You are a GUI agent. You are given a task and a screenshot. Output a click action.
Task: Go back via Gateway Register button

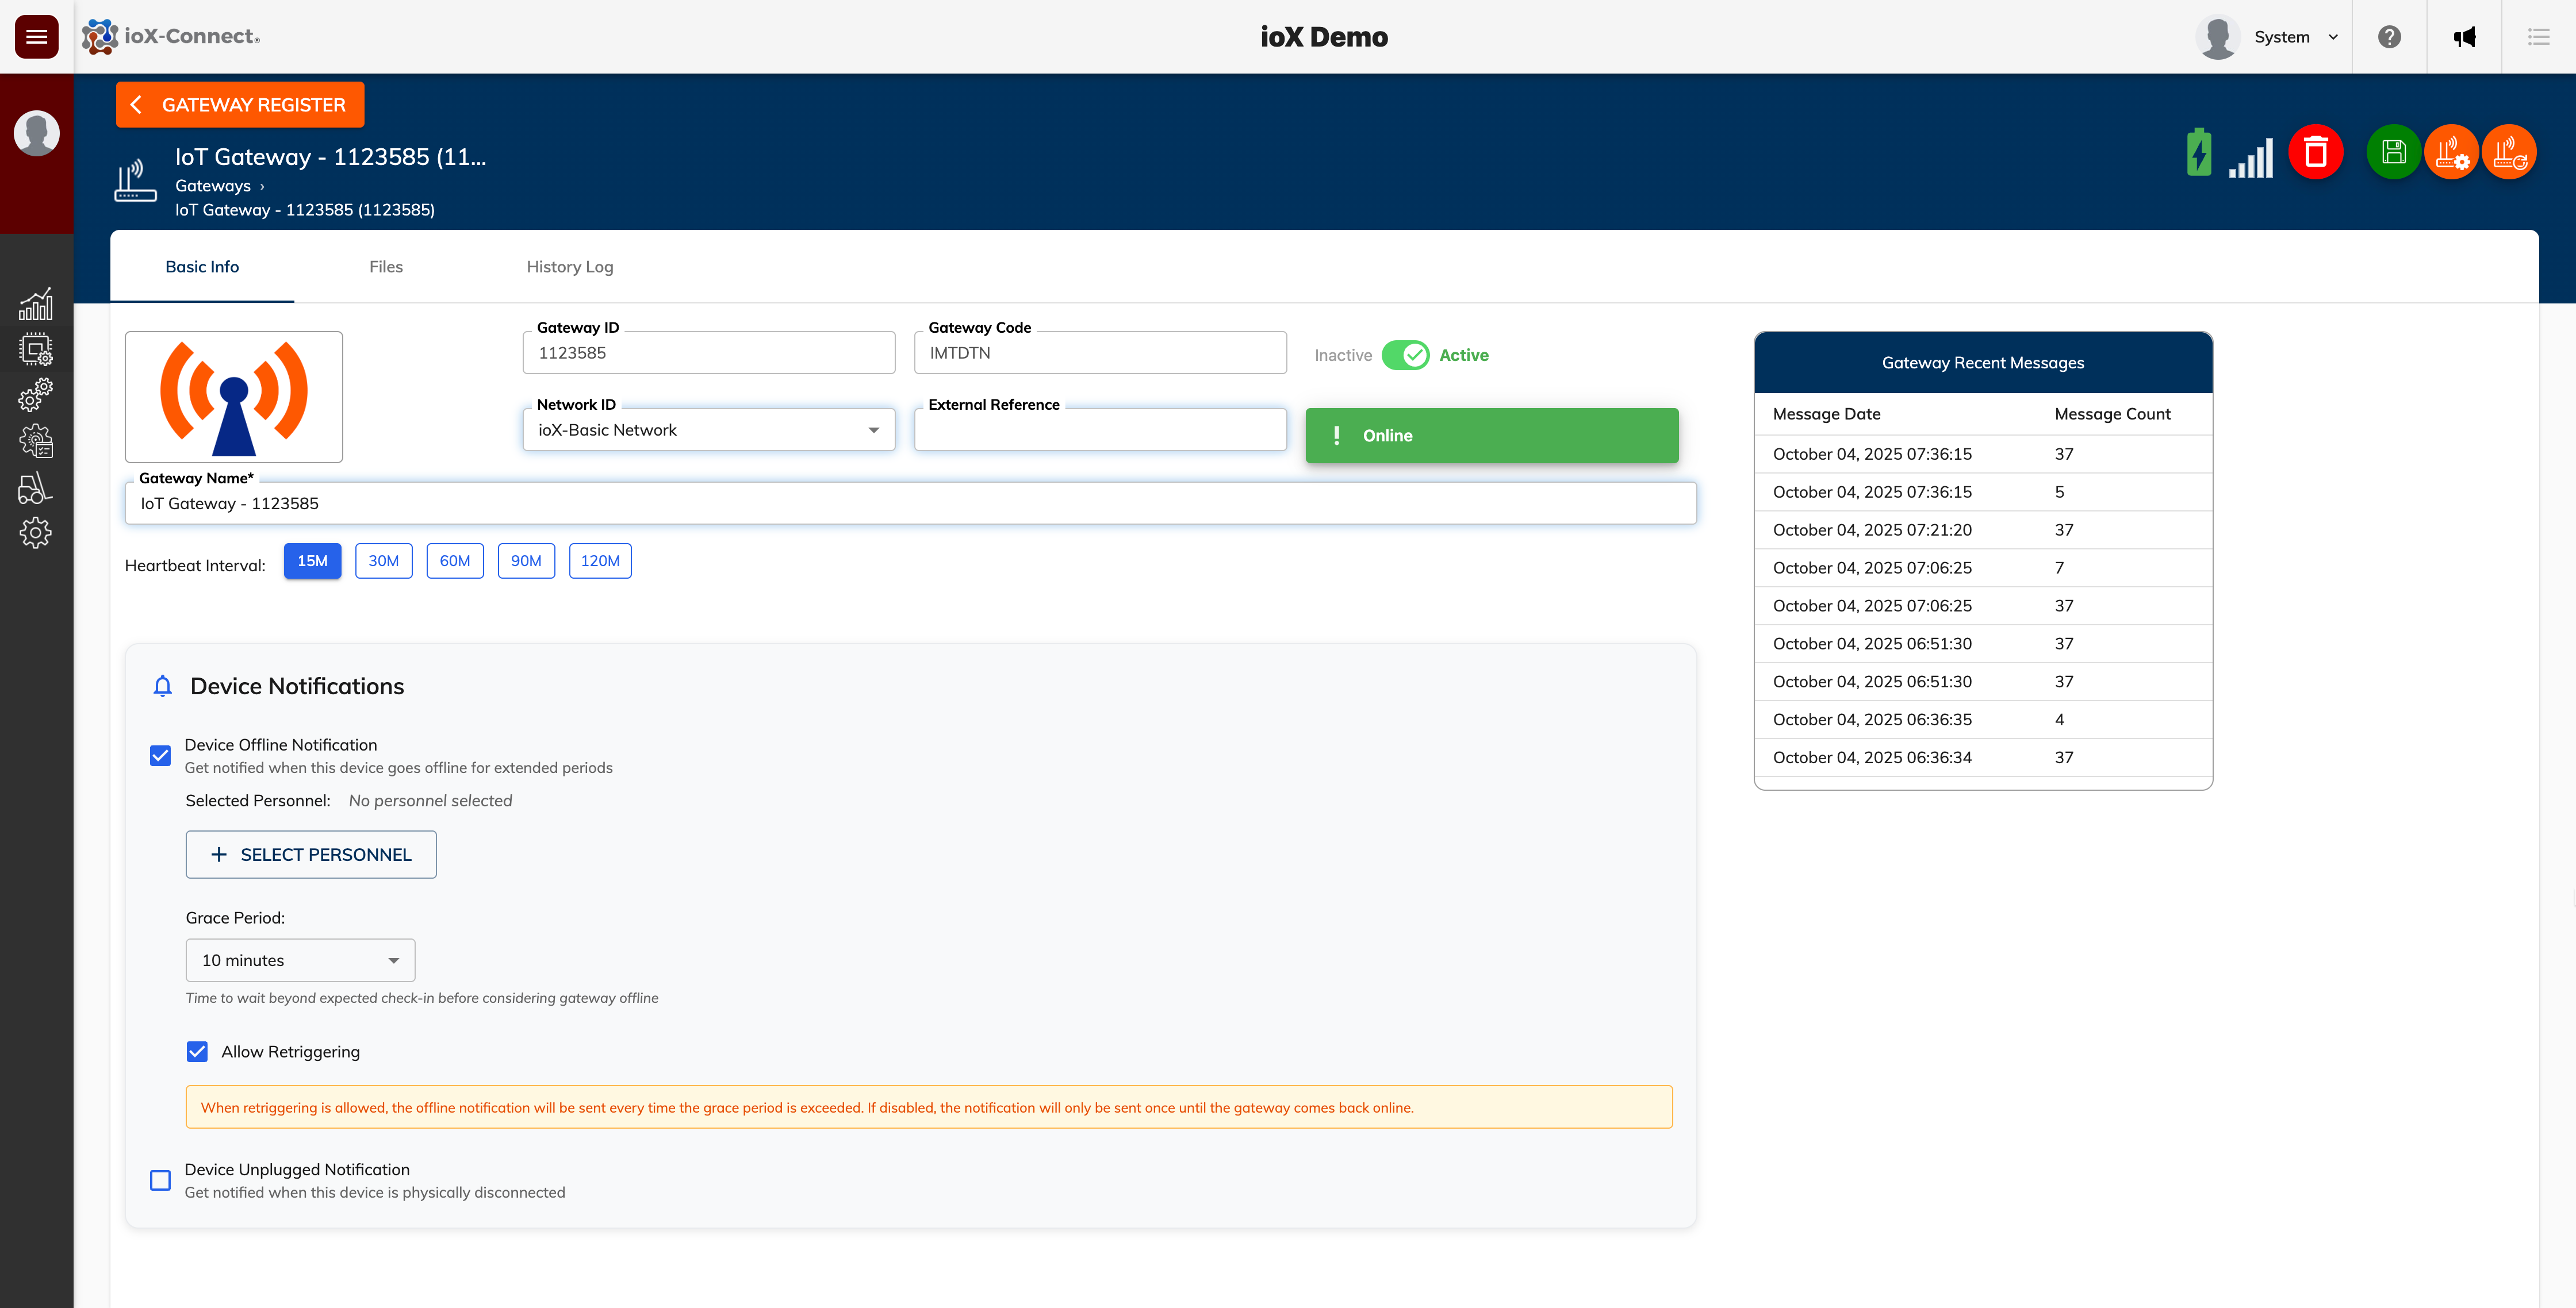tap(240, 105)
